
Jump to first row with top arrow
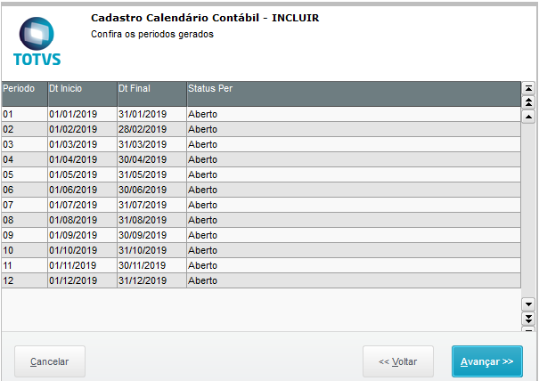pyautogui.click(x=528, y=89)
